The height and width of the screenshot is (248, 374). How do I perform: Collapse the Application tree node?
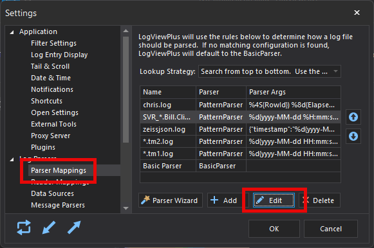(12, 32)
